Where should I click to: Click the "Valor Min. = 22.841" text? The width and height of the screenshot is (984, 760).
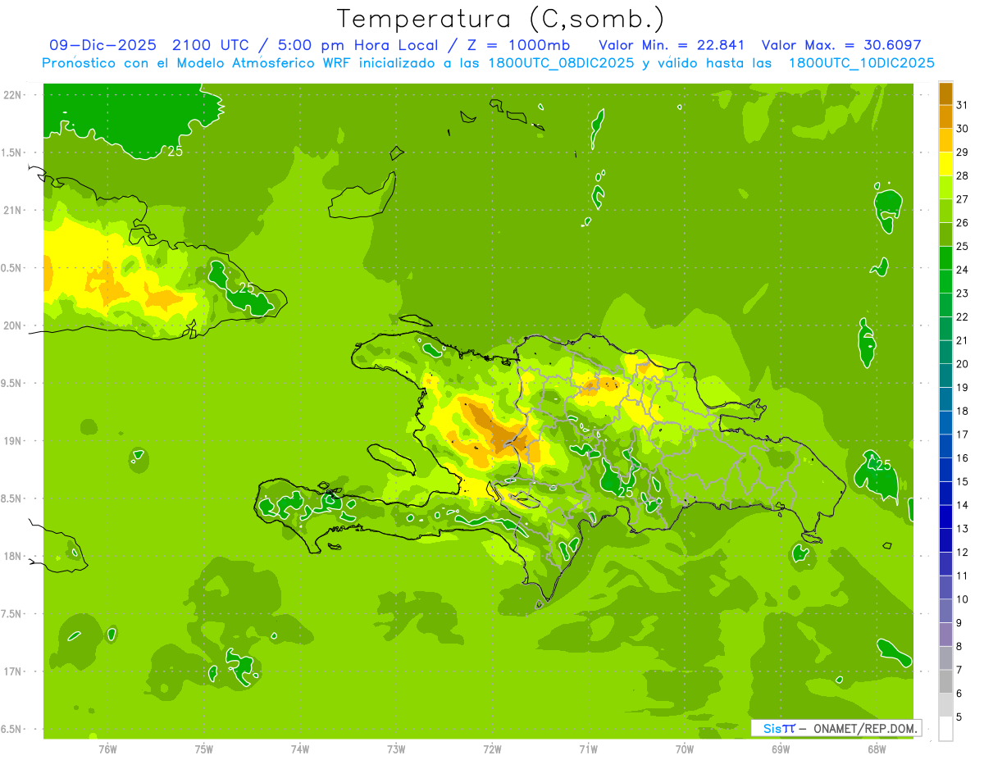[672, 45]
